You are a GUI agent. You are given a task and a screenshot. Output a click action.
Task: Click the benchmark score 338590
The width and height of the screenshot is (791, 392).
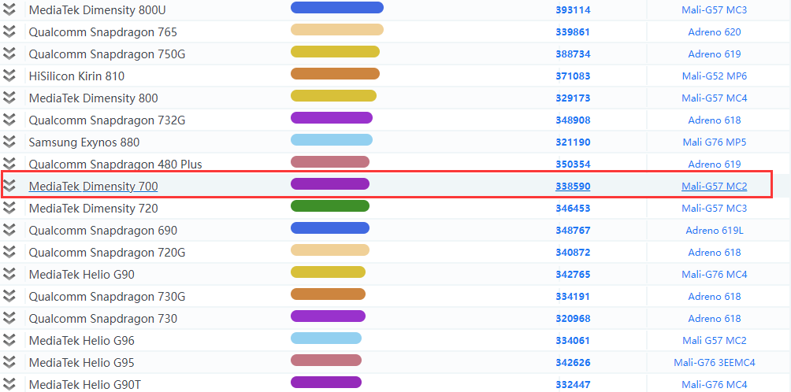573,187
